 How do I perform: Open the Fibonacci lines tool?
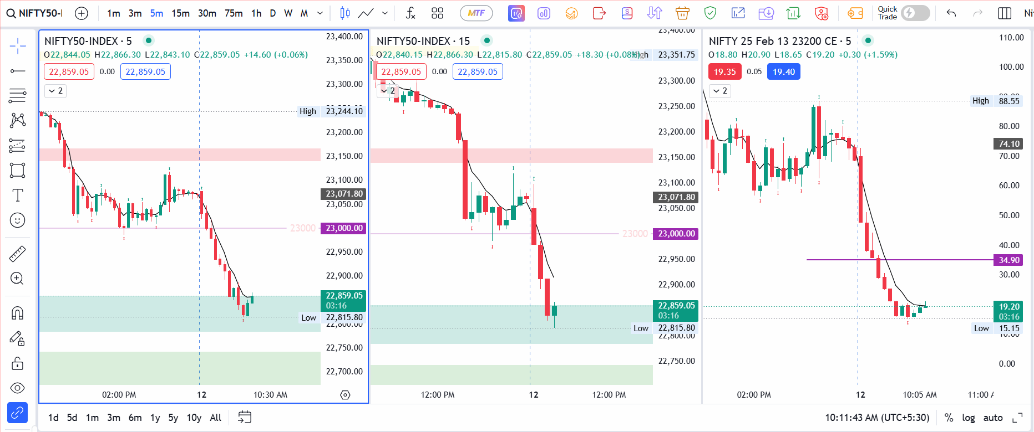(x=17, y=96)
